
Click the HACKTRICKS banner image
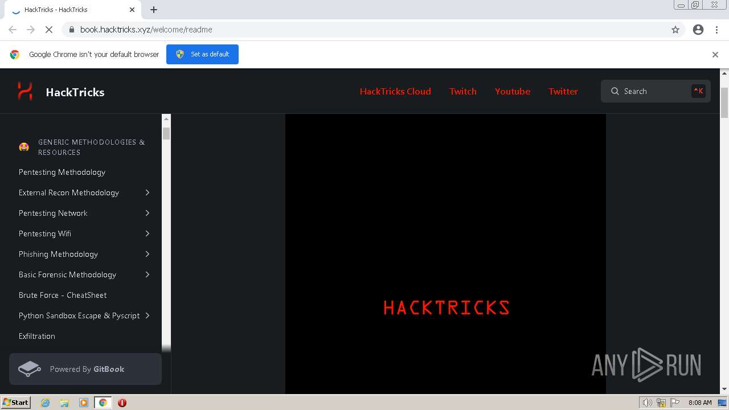[x=445, y=253]
